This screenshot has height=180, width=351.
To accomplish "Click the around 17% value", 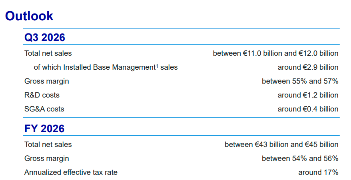I will [318, 172].
